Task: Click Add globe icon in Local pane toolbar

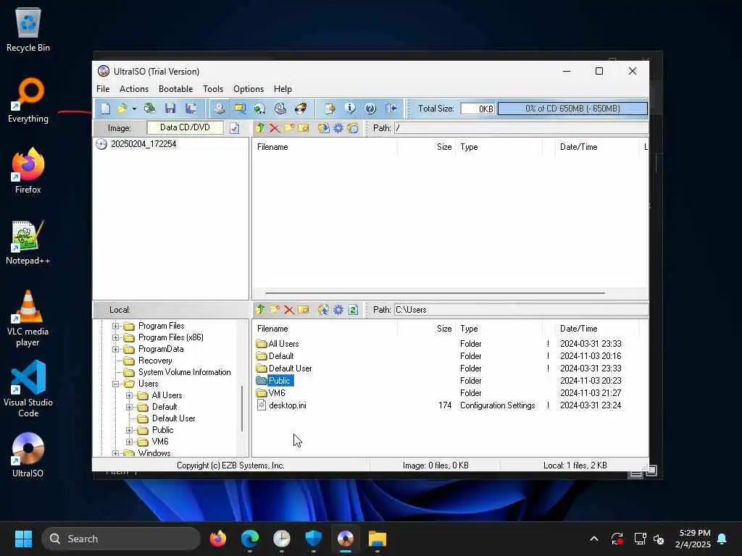Action: pos(324,310)
